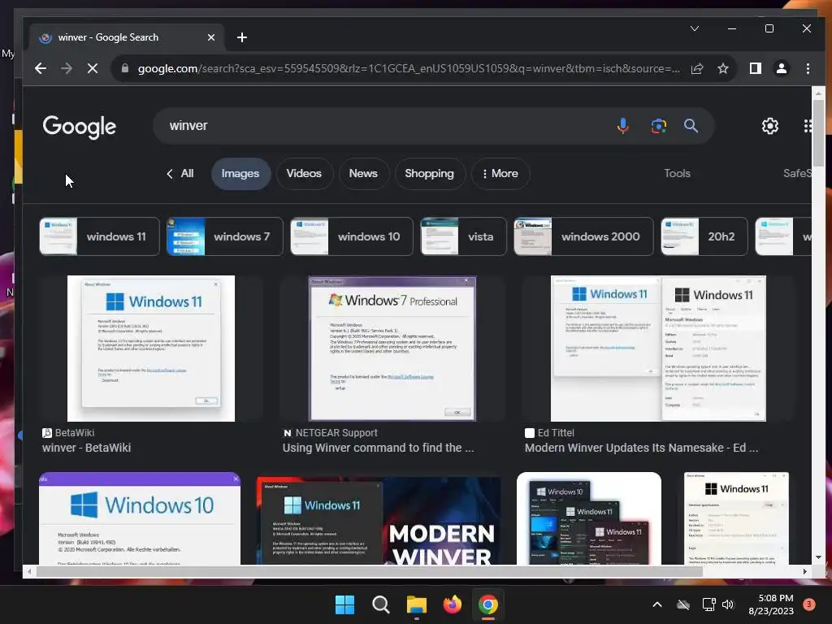Open light Windows 11 specifications image
The image size is (832, 624).
tap(736, 518)
